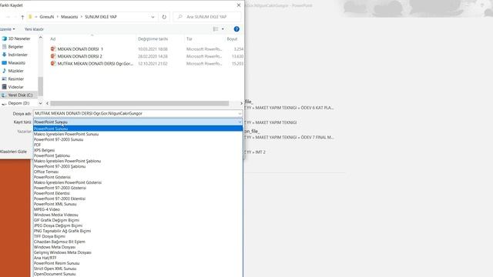Open Müzikler folder in sidebar
Screen dimensions: 493x277
[x=15, y=71]
